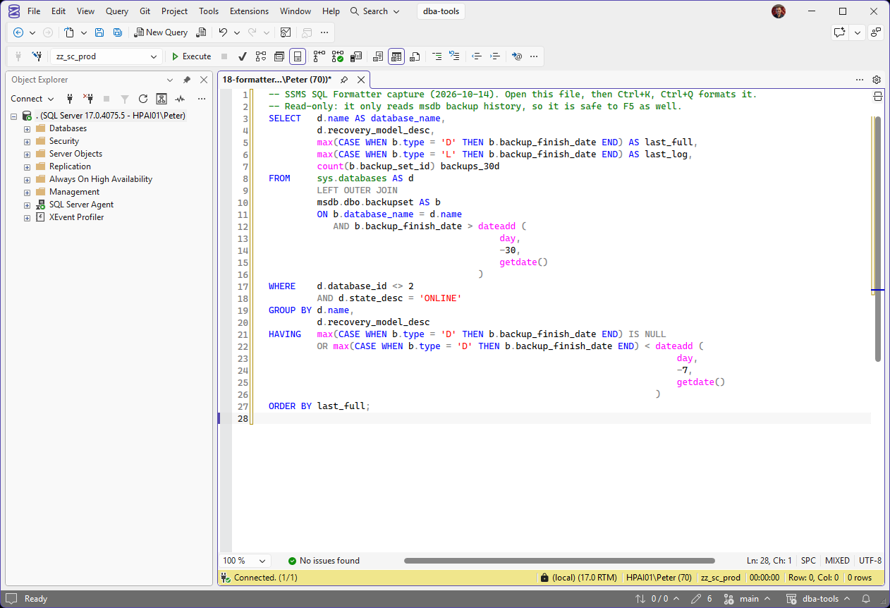Click the New Query button
The height and width of the screenshot is (608, 890).
[x=161, y=32]
